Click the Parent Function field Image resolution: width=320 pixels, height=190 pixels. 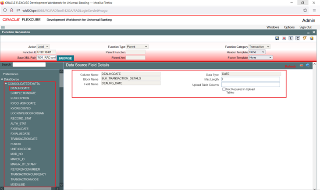point(135,52)
